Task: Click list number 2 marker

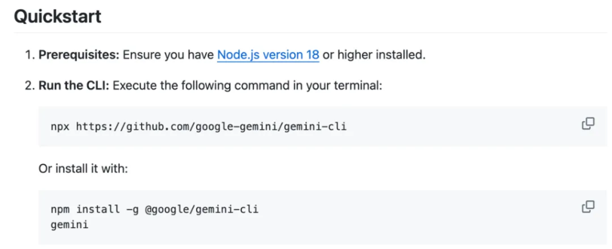Action: point(30,85)
